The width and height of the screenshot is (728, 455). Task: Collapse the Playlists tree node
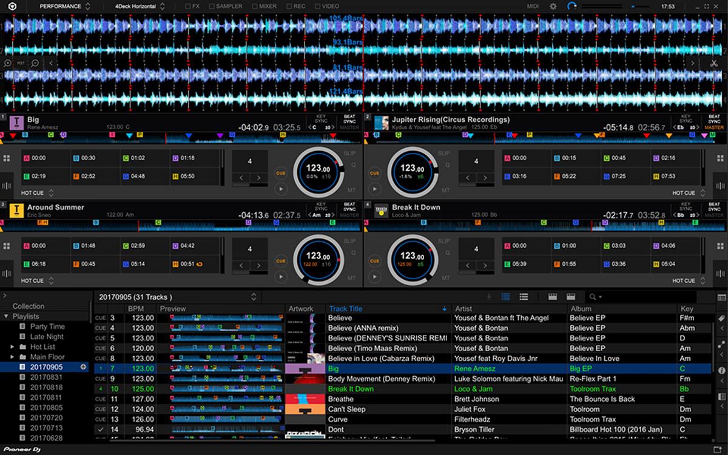[6, 317]
